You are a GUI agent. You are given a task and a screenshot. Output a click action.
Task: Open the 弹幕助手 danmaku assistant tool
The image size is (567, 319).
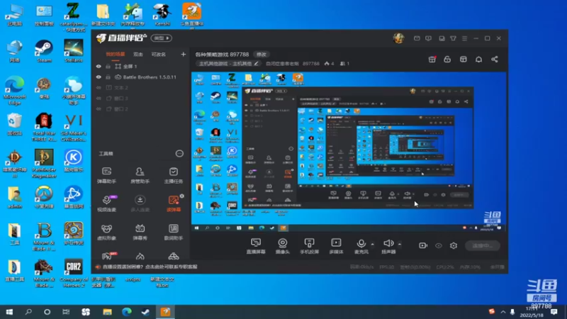coord(107,175)
